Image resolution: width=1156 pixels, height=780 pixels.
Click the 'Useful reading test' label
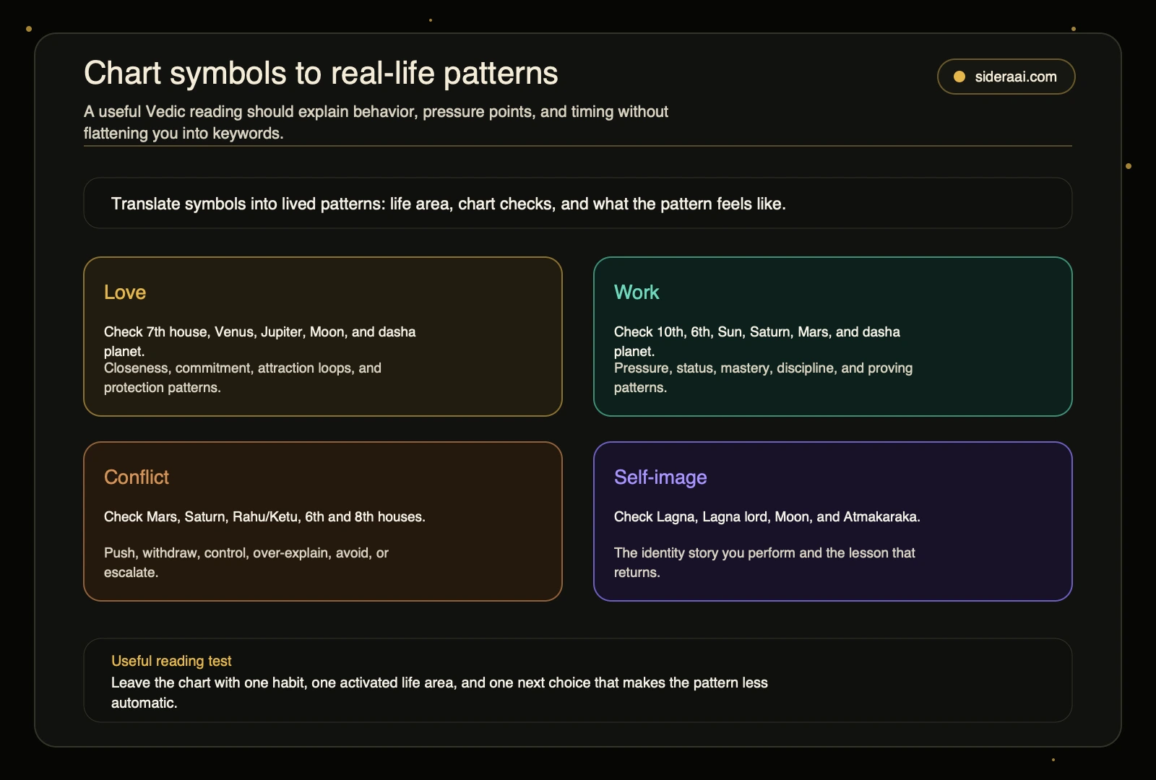point(171,661)
